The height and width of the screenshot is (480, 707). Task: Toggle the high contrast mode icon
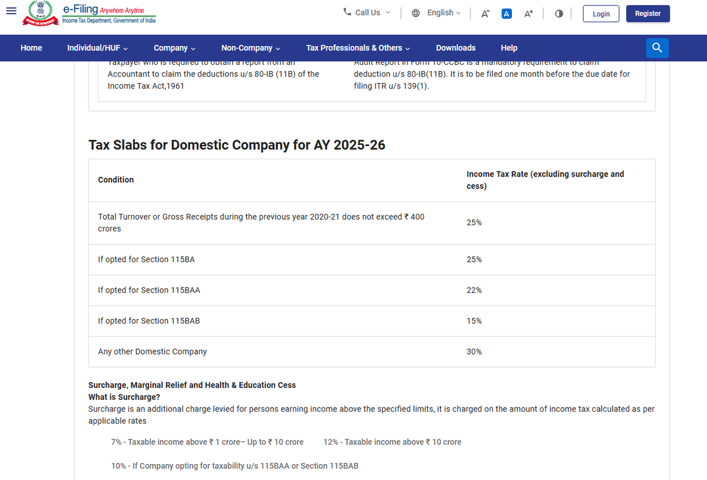[559, 14]
